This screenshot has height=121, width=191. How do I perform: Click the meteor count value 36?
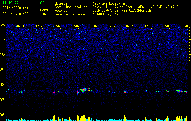tap(44, 14)
